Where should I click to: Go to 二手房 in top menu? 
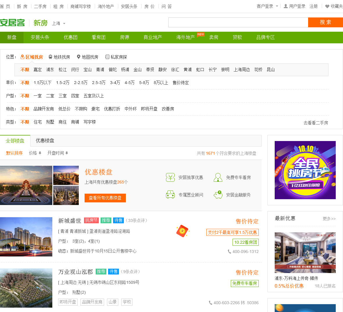pos(40,6)
